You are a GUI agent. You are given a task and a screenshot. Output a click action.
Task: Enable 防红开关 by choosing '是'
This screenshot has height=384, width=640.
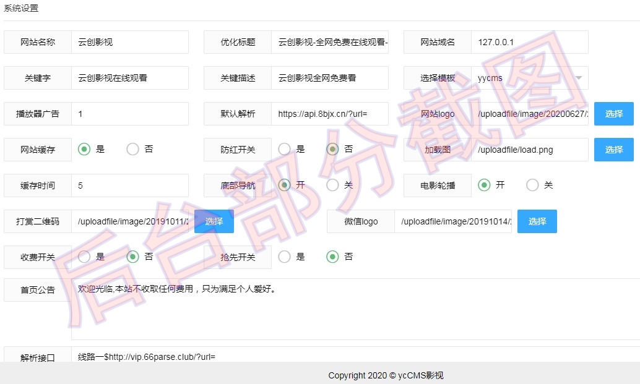coord(284,149)
